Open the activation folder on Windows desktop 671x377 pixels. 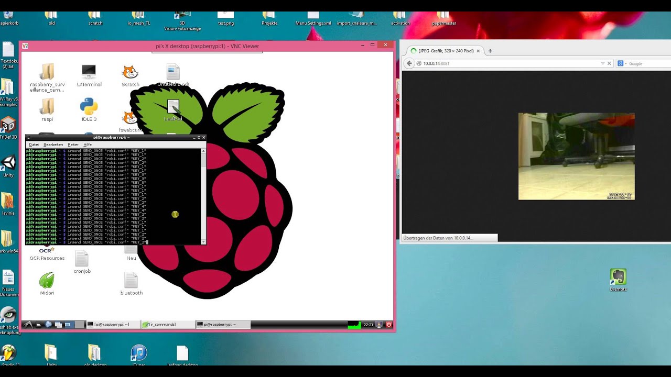point(400,17)
